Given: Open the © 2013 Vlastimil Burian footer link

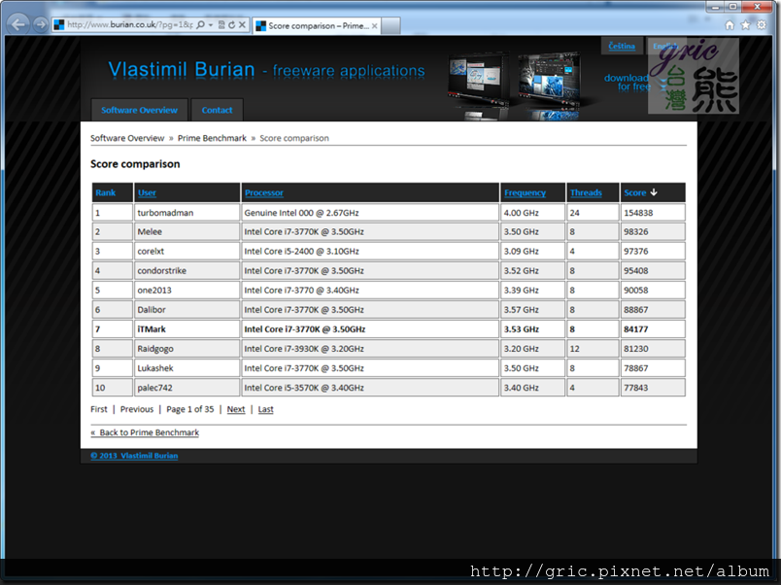Looking at the screenshot, I should [134, 456].
